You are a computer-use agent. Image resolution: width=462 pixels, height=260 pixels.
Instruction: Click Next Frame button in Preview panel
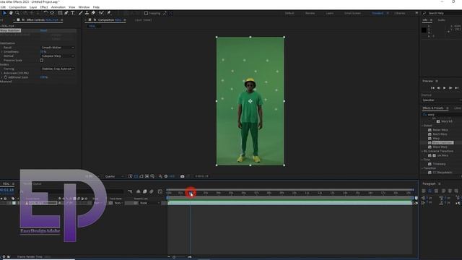point(450,88)
